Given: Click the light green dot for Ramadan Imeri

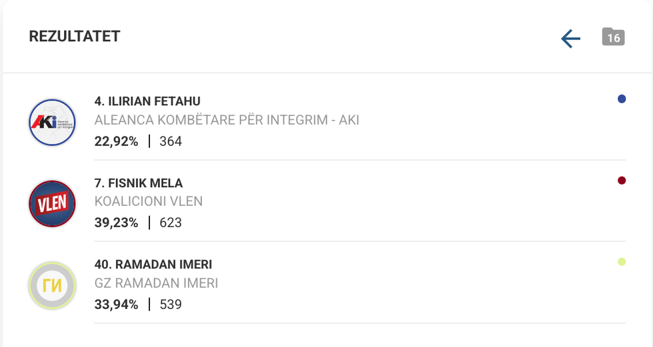Looking at the screenshot, I should [622, 262].
